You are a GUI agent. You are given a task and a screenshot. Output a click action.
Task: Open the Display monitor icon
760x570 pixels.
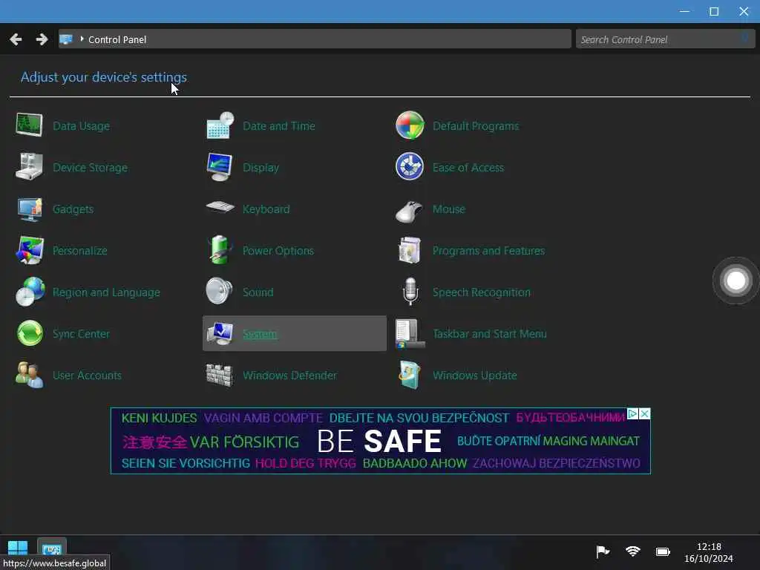[x=220, y=167]
